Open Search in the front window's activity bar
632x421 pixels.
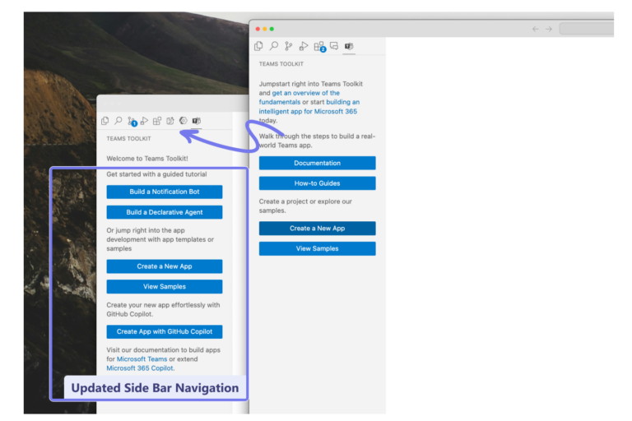[274, 46]
